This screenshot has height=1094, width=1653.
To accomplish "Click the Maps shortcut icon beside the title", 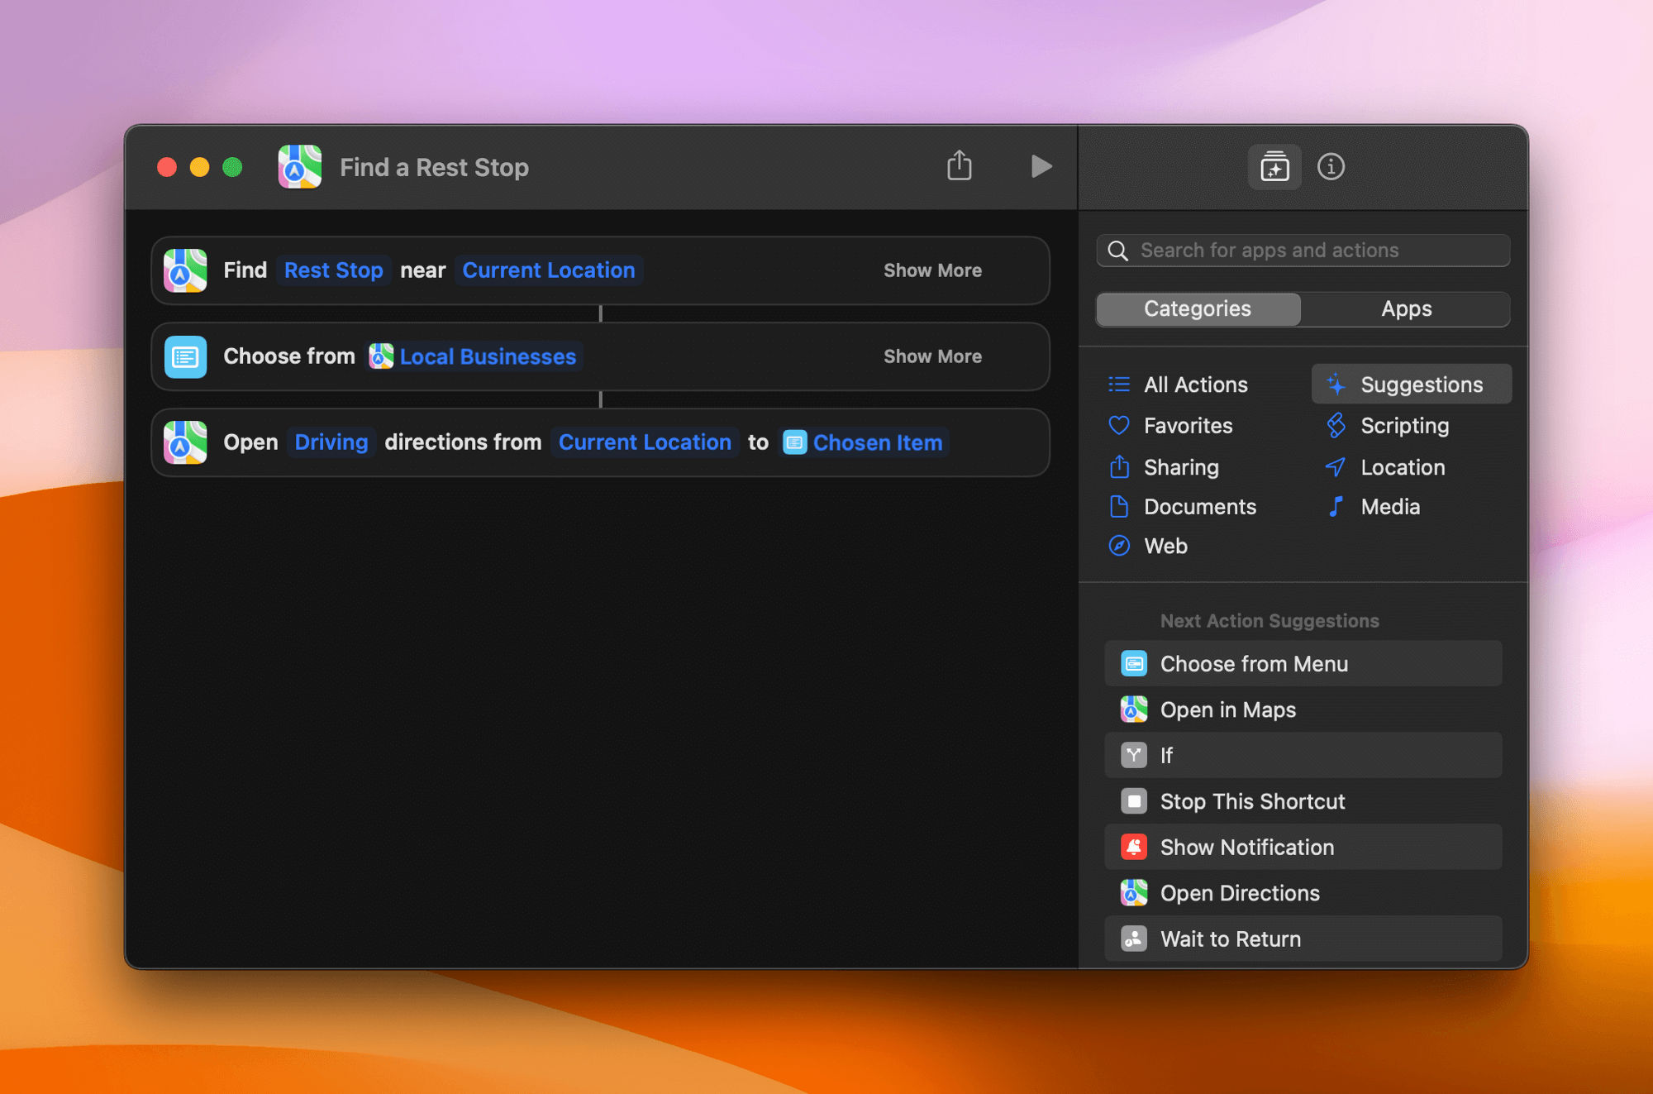I will pos(300,167).
